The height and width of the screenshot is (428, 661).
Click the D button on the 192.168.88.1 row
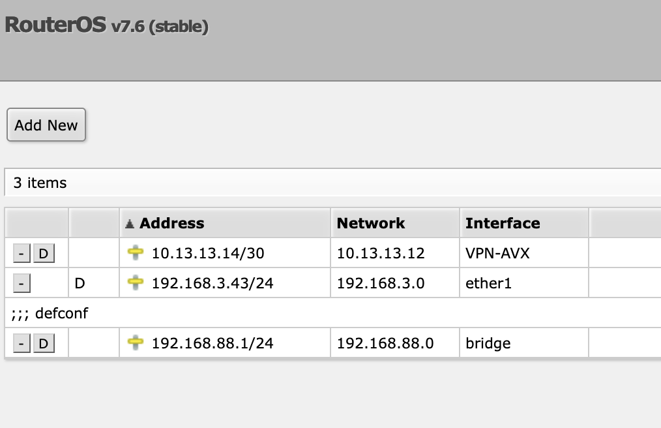[x=44, y=343]
